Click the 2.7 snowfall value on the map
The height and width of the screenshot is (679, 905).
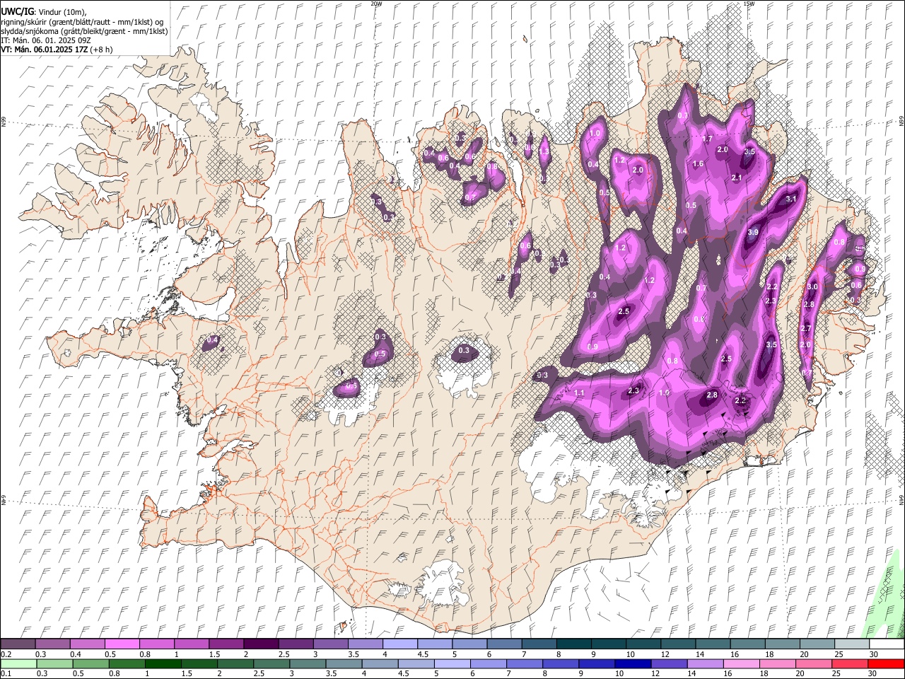click(x=805, y=329)
